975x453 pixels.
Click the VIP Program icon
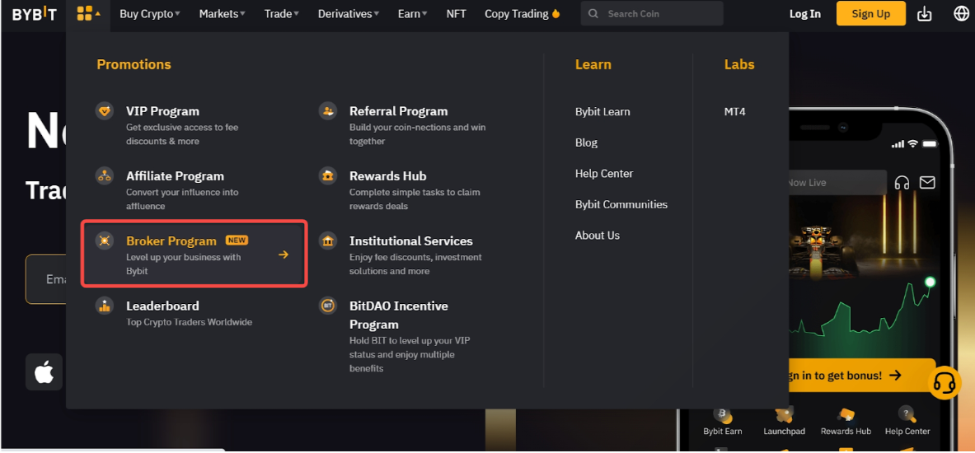[105, 111]
